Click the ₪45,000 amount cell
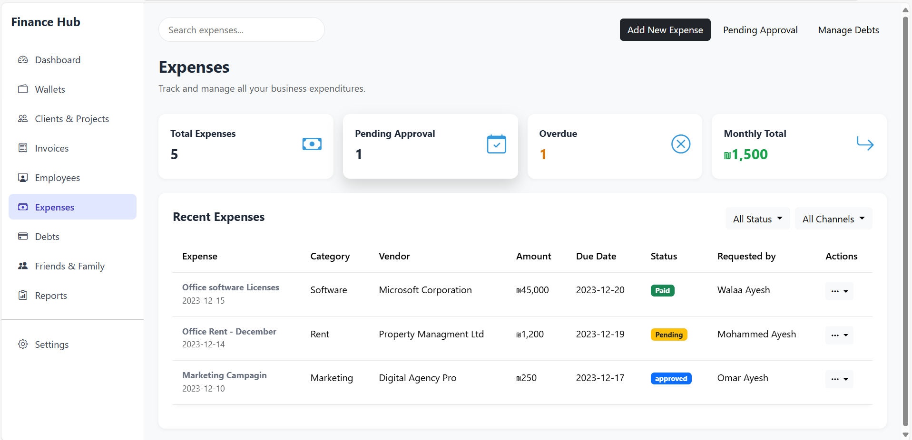This screenshot has height=440, width=912. [x=532, y=290]
